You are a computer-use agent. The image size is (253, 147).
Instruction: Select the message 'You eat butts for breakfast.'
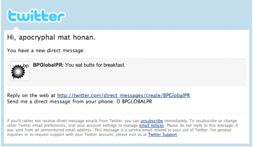(x=95, y=65)
